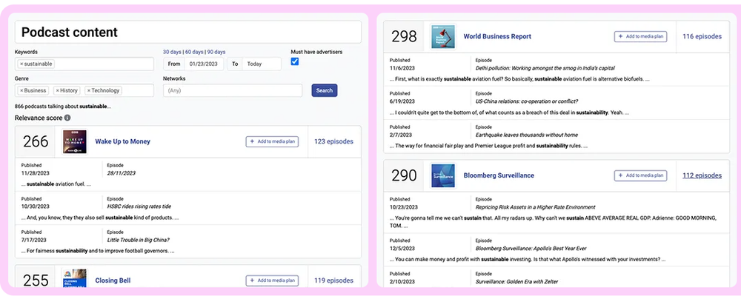Open the 112 episodes link

(702, 175)
